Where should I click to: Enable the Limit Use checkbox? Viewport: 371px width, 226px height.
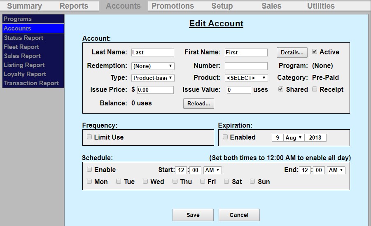(89, 137)
